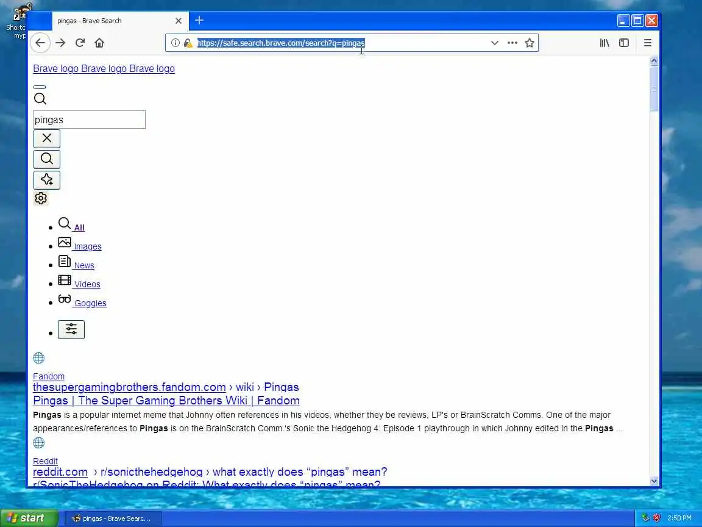
Task: Click globe icon above Reddit result
Action: [x=39, y=443]
